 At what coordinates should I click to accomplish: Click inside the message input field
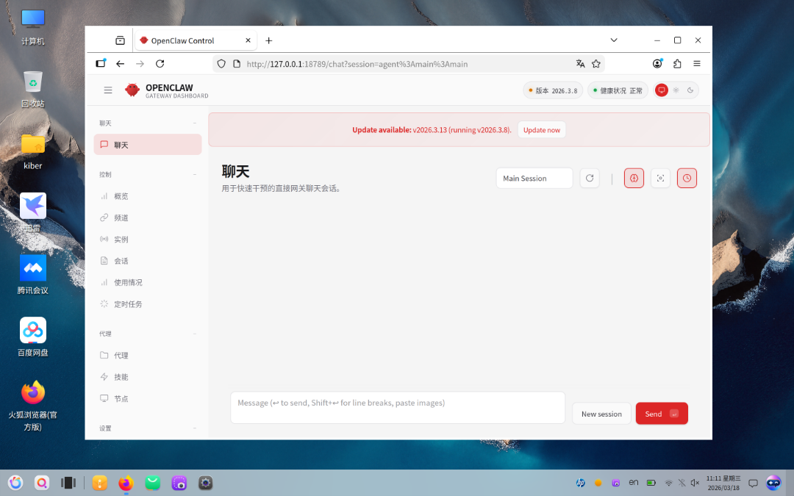coord(397,407)
